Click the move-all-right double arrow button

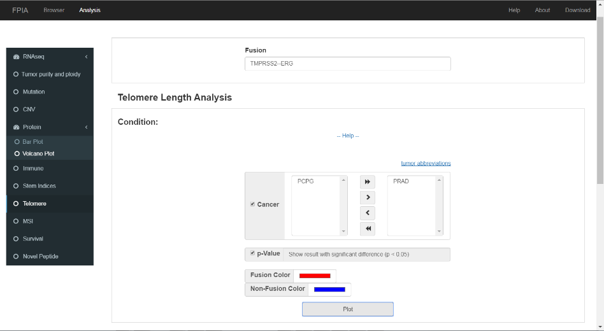(x=368, y=181)
